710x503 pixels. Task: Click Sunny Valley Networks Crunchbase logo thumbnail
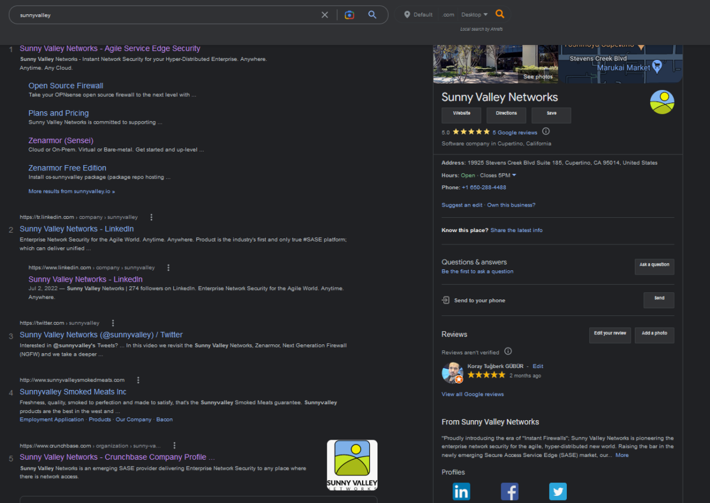352,465
